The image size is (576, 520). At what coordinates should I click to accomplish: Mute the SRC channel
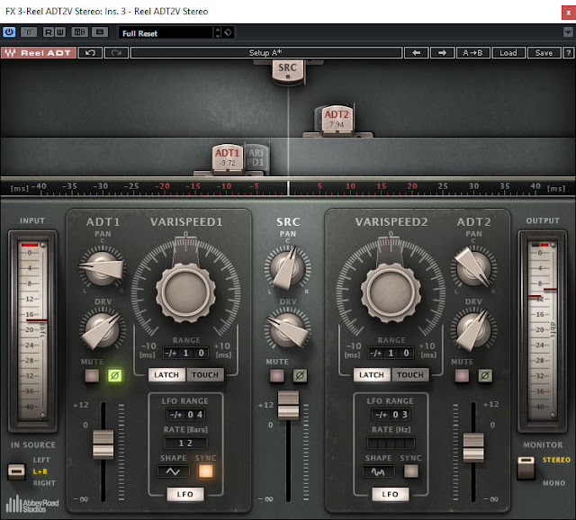click(x=277, y=376)
